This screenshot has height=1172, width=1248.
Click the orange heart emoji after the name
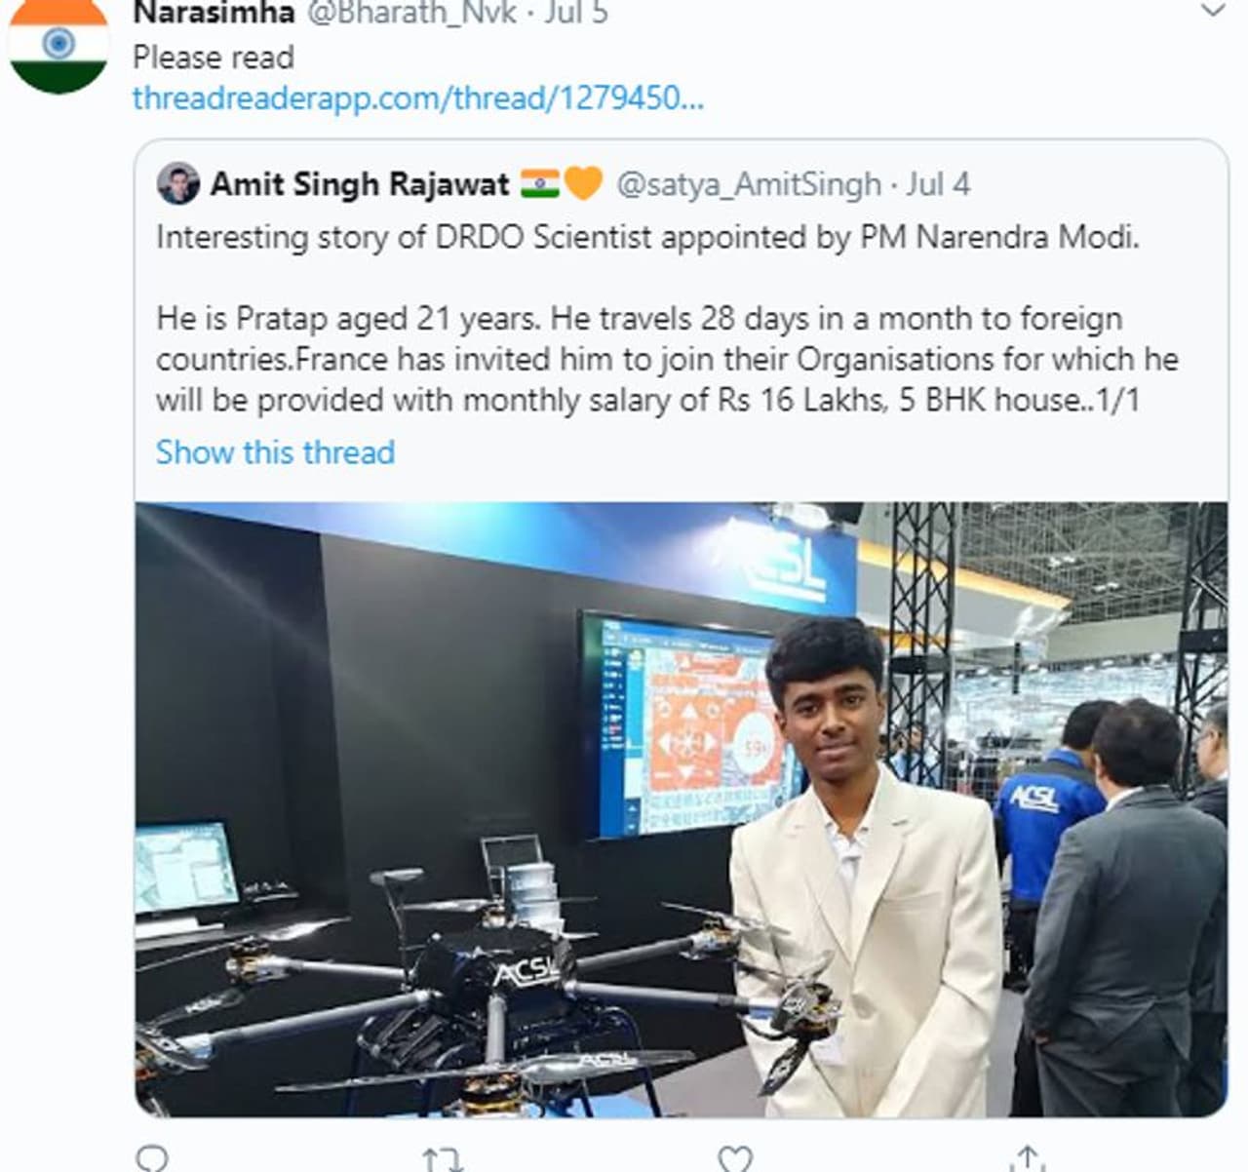[583, 183]
